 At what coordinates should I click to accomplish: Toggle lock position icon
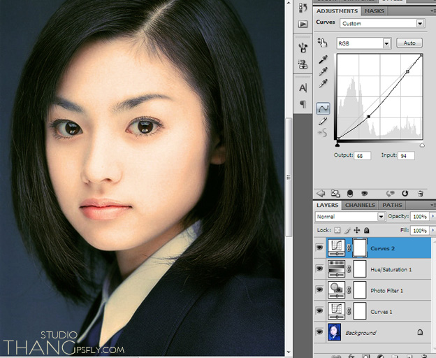tap(357, 230)
